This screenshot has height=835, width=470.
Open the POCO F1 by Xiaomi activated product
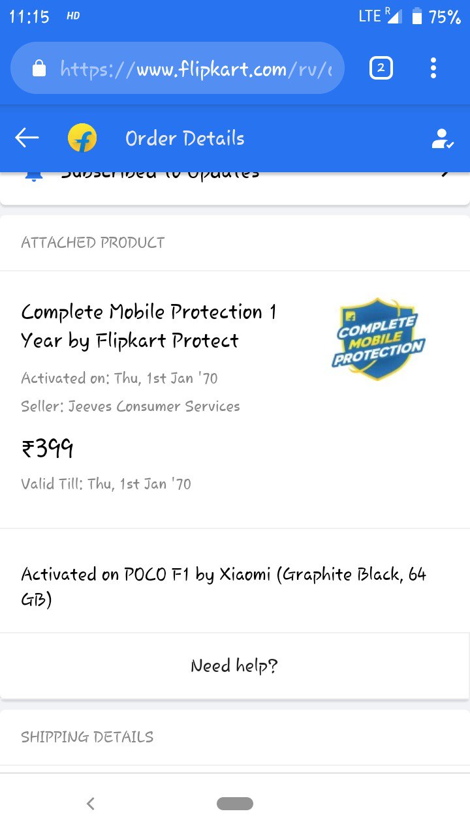(x=224, y=586)
